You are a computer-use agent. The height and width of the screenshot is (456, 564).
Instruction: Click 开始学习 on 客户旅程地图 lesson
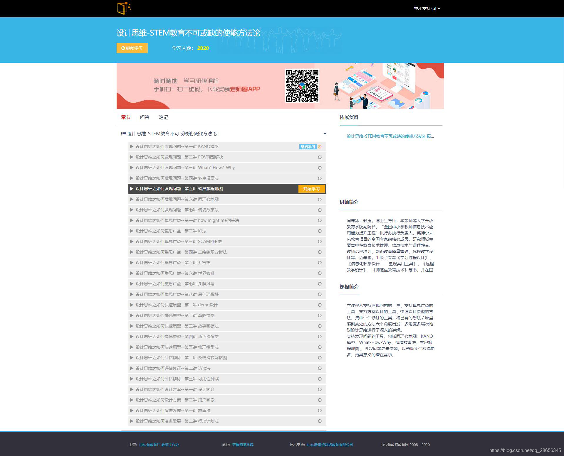(311, 189)
